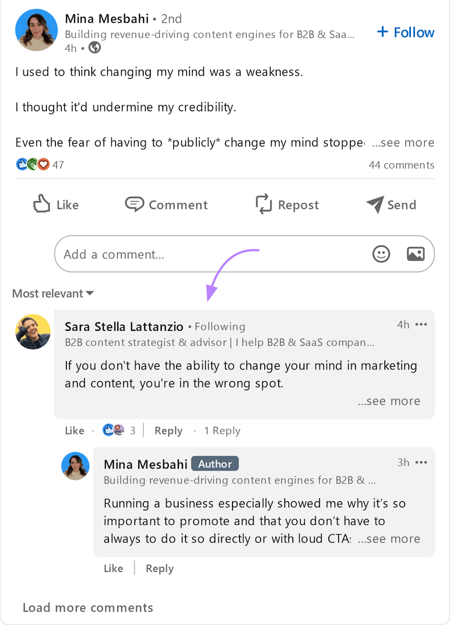Screen dimensions: 450x625
Task: Click the Repost arrows icon
Action: [264, 204]
